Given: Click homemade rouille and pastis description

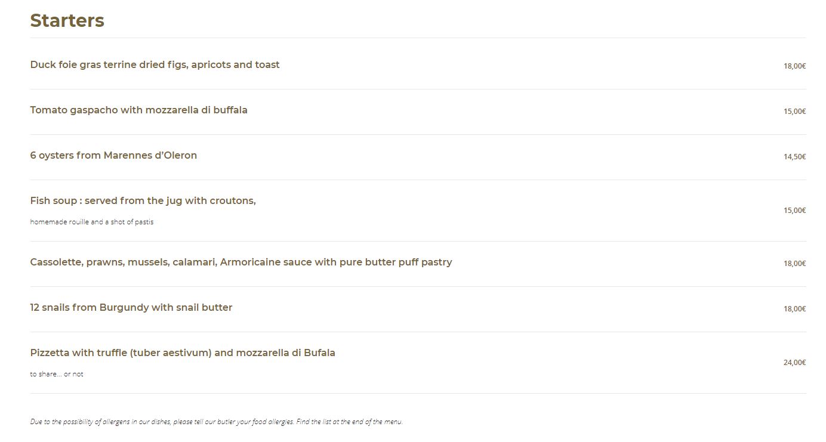Looking at the screenshot, I should click(92, 222).
